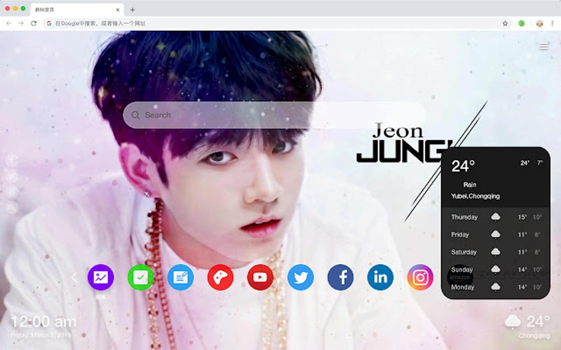Image resolution: width=561 pixels, height=350 pixels.
Task: Open the hamburger menu in the top-right corner
Action: (x=543, y=46)
